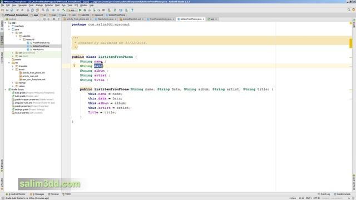
Task: Select MainActivity class in project tree
Action: 38,49
